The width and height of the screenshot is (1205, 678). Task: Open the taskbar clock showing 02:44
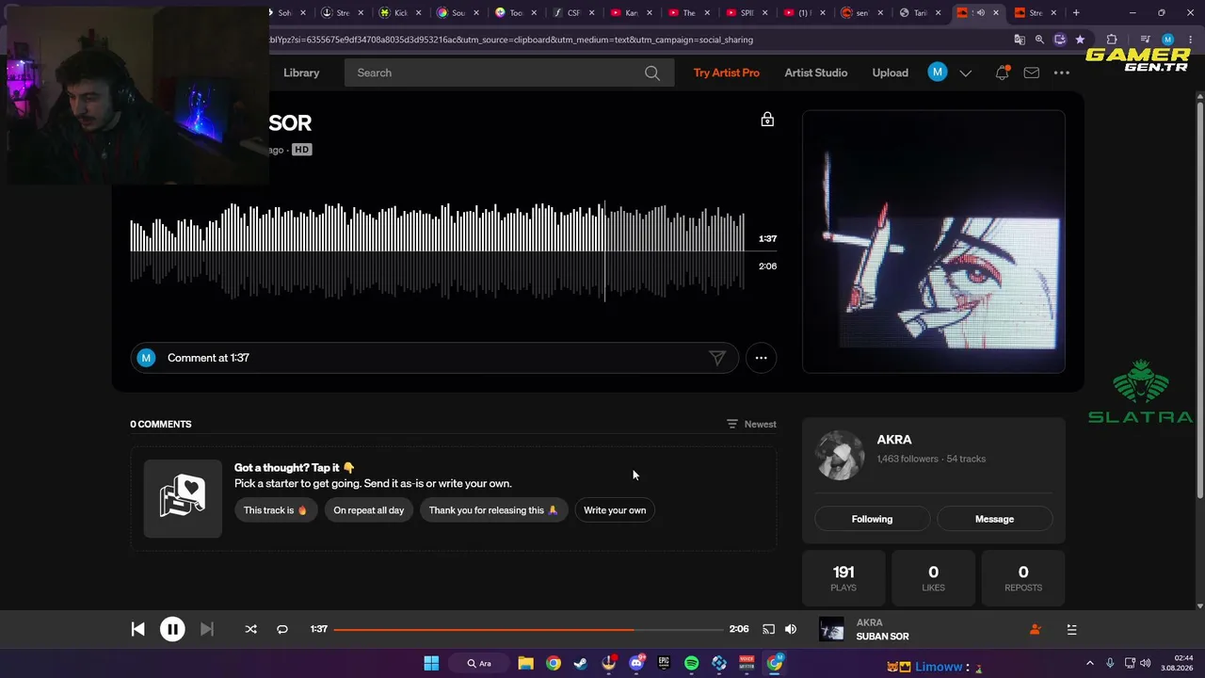(x=1177, y=663)
